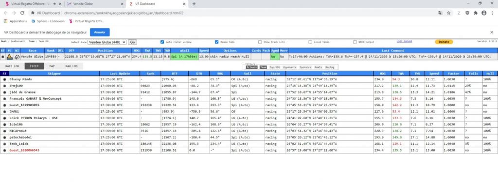Open the Chrome three-dot menu

point(492,13)
